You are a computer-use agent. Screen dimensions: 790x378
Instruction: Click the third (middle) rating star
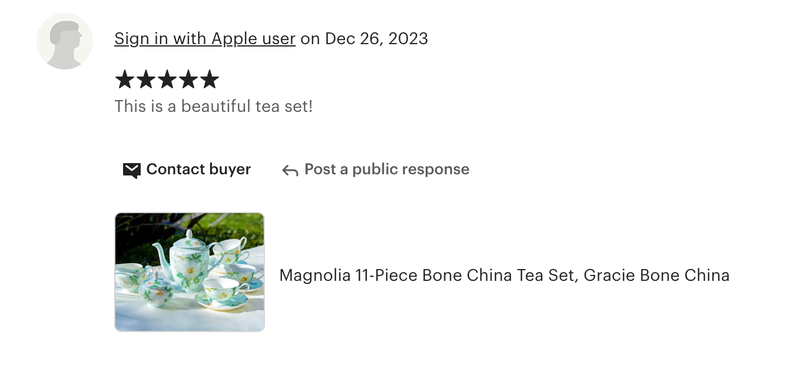coord(167,79)
